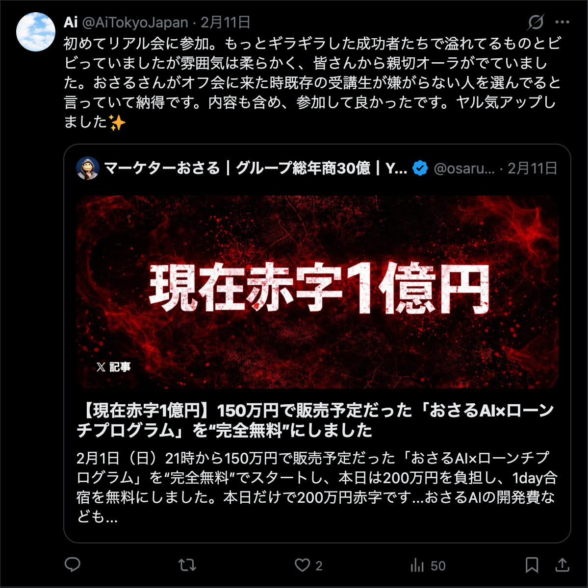Open the 現在赤字1億円 article image
The image size is (588, 588).
317,292
